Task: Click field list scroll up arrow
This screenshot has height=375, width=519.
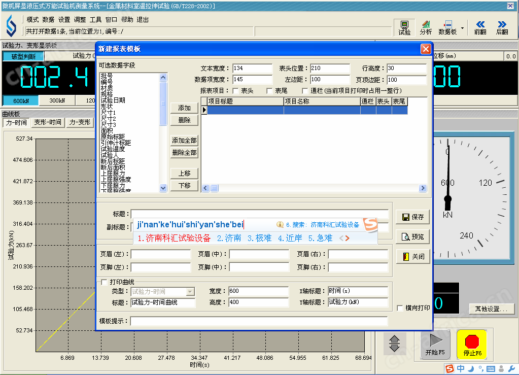Action: click(x=163, y=77)
